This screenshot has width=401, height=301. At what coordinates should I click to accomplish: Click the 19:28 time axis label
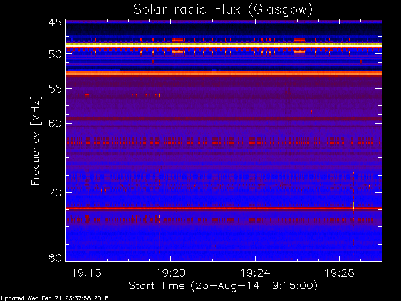coord(340,273)
